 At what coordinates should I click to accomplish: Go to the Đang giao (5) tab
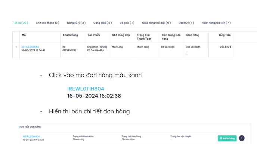coord(103,23)
